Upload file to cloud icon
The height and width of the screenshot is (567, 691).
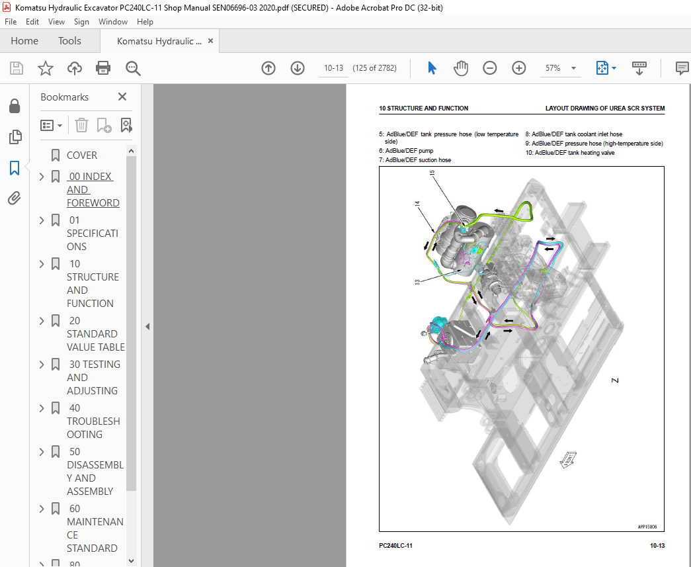tap(75, 68)
